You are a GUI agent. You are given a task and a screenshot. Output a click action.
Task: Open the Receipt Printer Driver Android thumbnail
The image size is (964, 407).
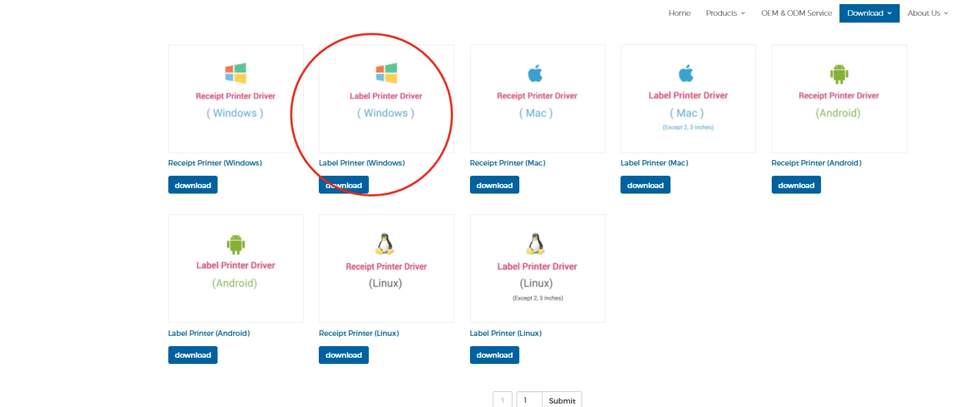point(839,99)
